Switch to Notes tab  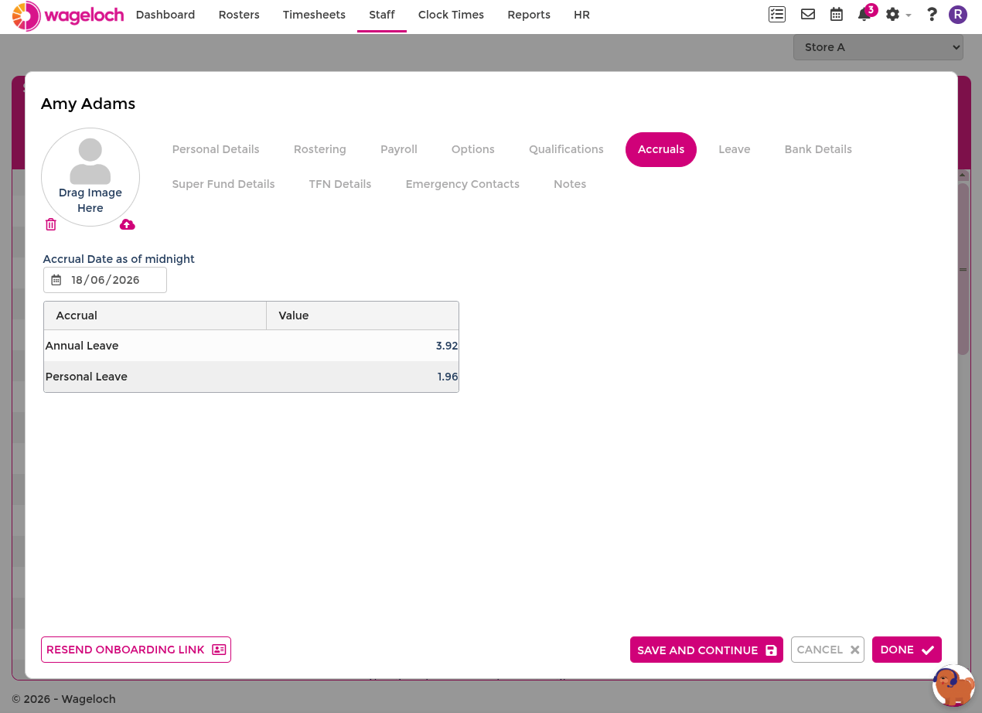point(570,184)
